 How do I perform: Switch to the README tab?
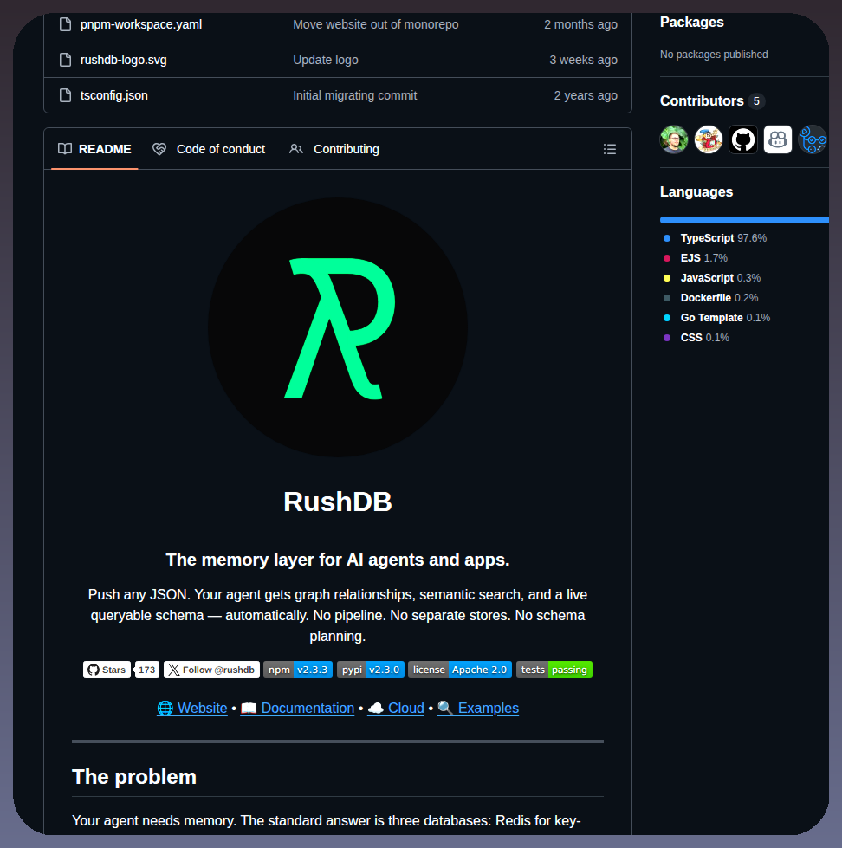[94, 149]
